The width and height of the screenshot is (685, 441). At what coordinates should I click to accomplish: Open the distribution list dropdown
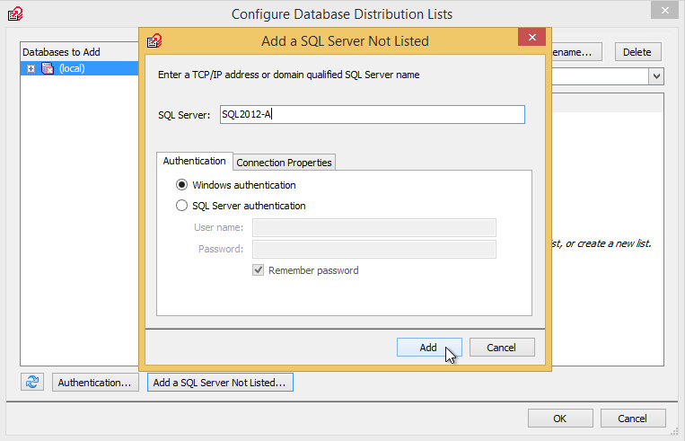(656, 77)
